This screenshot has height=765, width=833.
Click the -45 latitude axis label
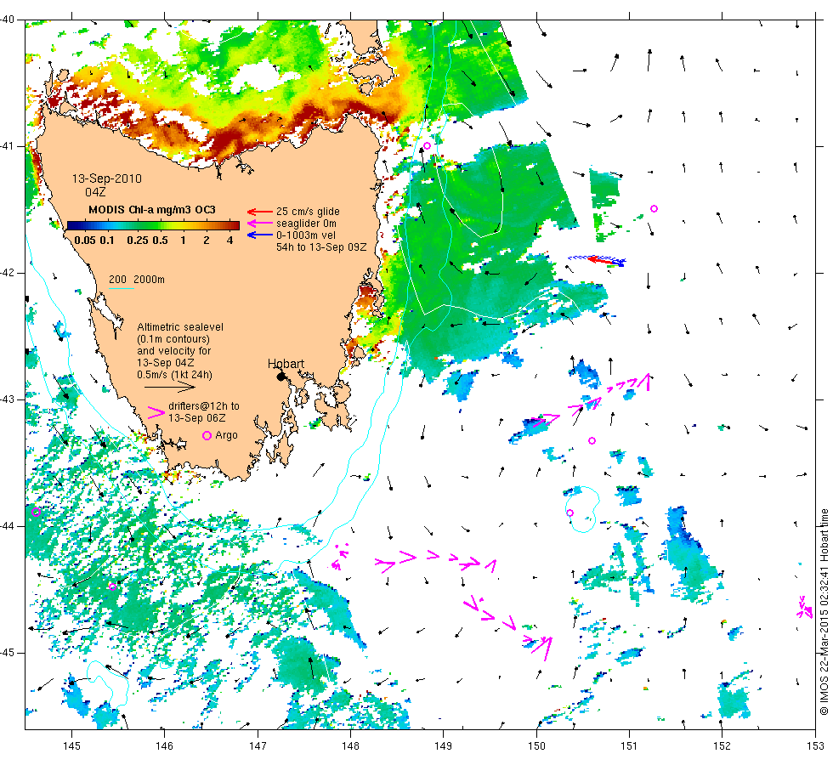[x=8, y=653]
